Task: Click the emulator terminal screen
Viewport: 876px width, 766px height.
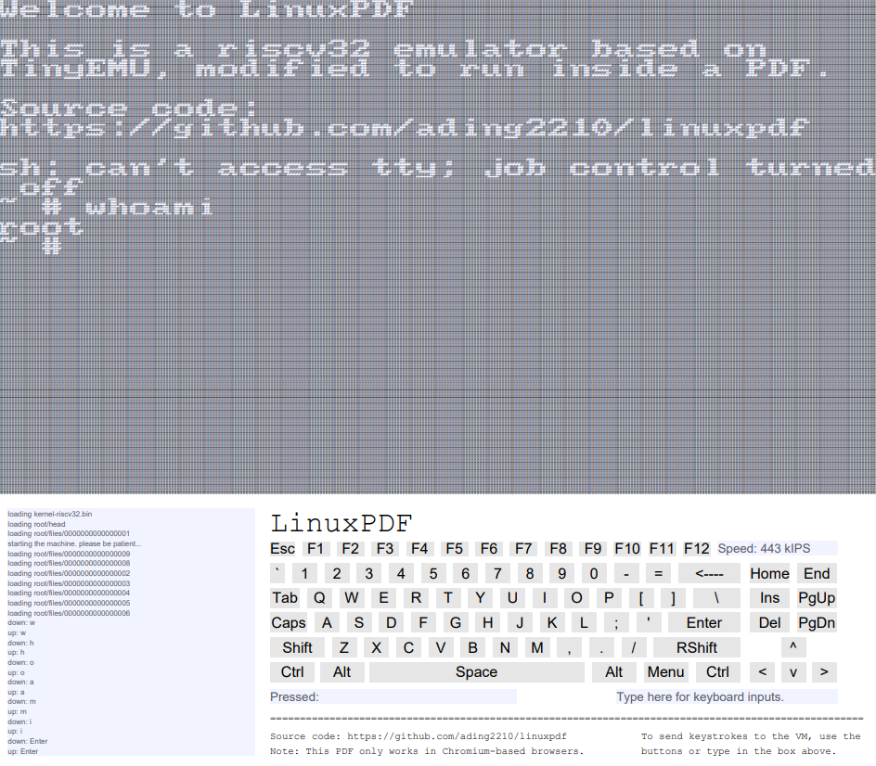Action: (438, 247)
